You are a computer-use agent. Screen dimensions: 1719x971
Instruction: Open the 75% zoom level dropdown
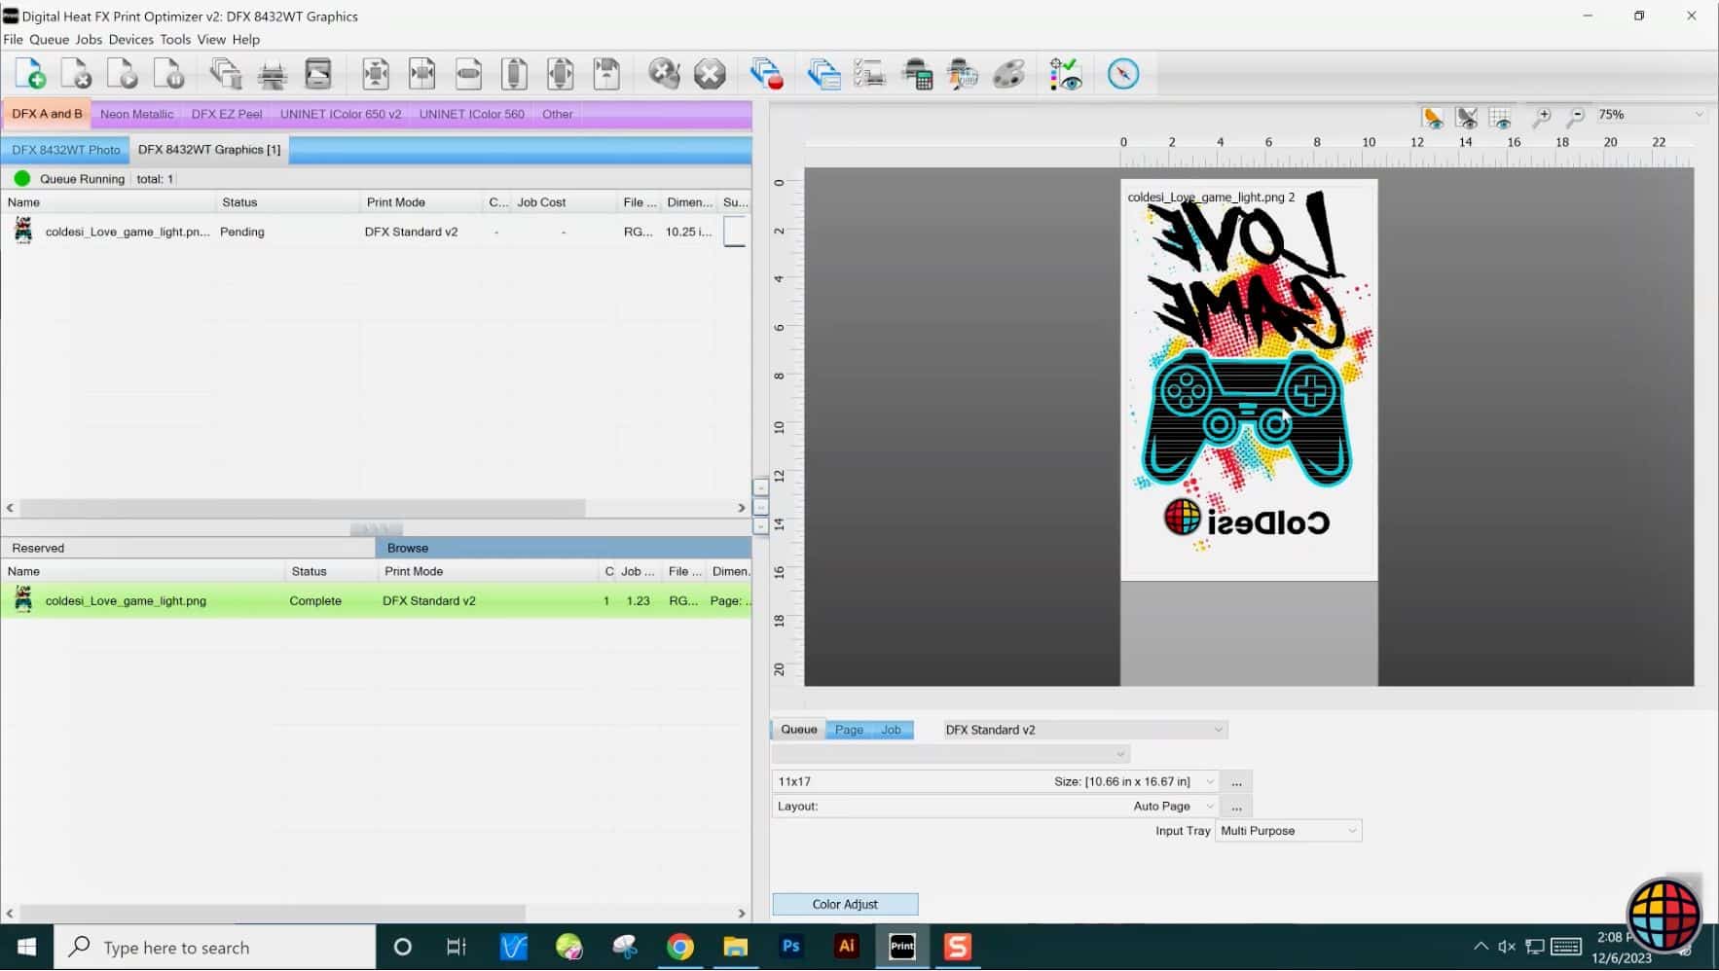1651,115
